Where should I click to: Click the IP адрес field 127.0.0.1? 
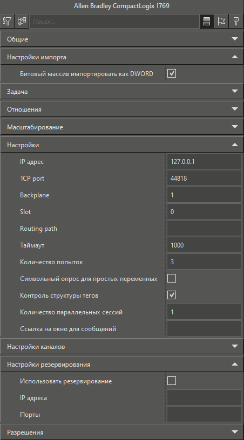click(x=204, y=162)
